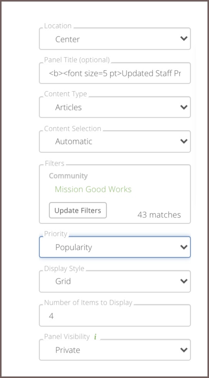209x378 pixels.
Task: Focus the Number of Items to Display field
Action: (x=115, y=315)
